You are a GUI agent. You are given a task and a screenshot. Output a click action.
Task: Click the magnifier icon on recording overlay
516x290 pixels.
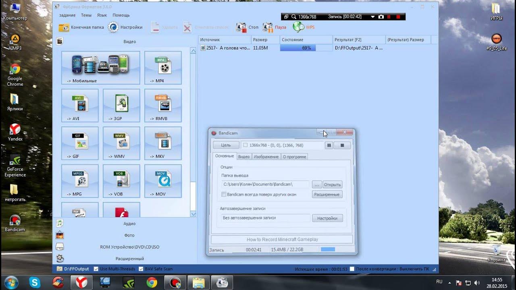click(x=294, y=17)
